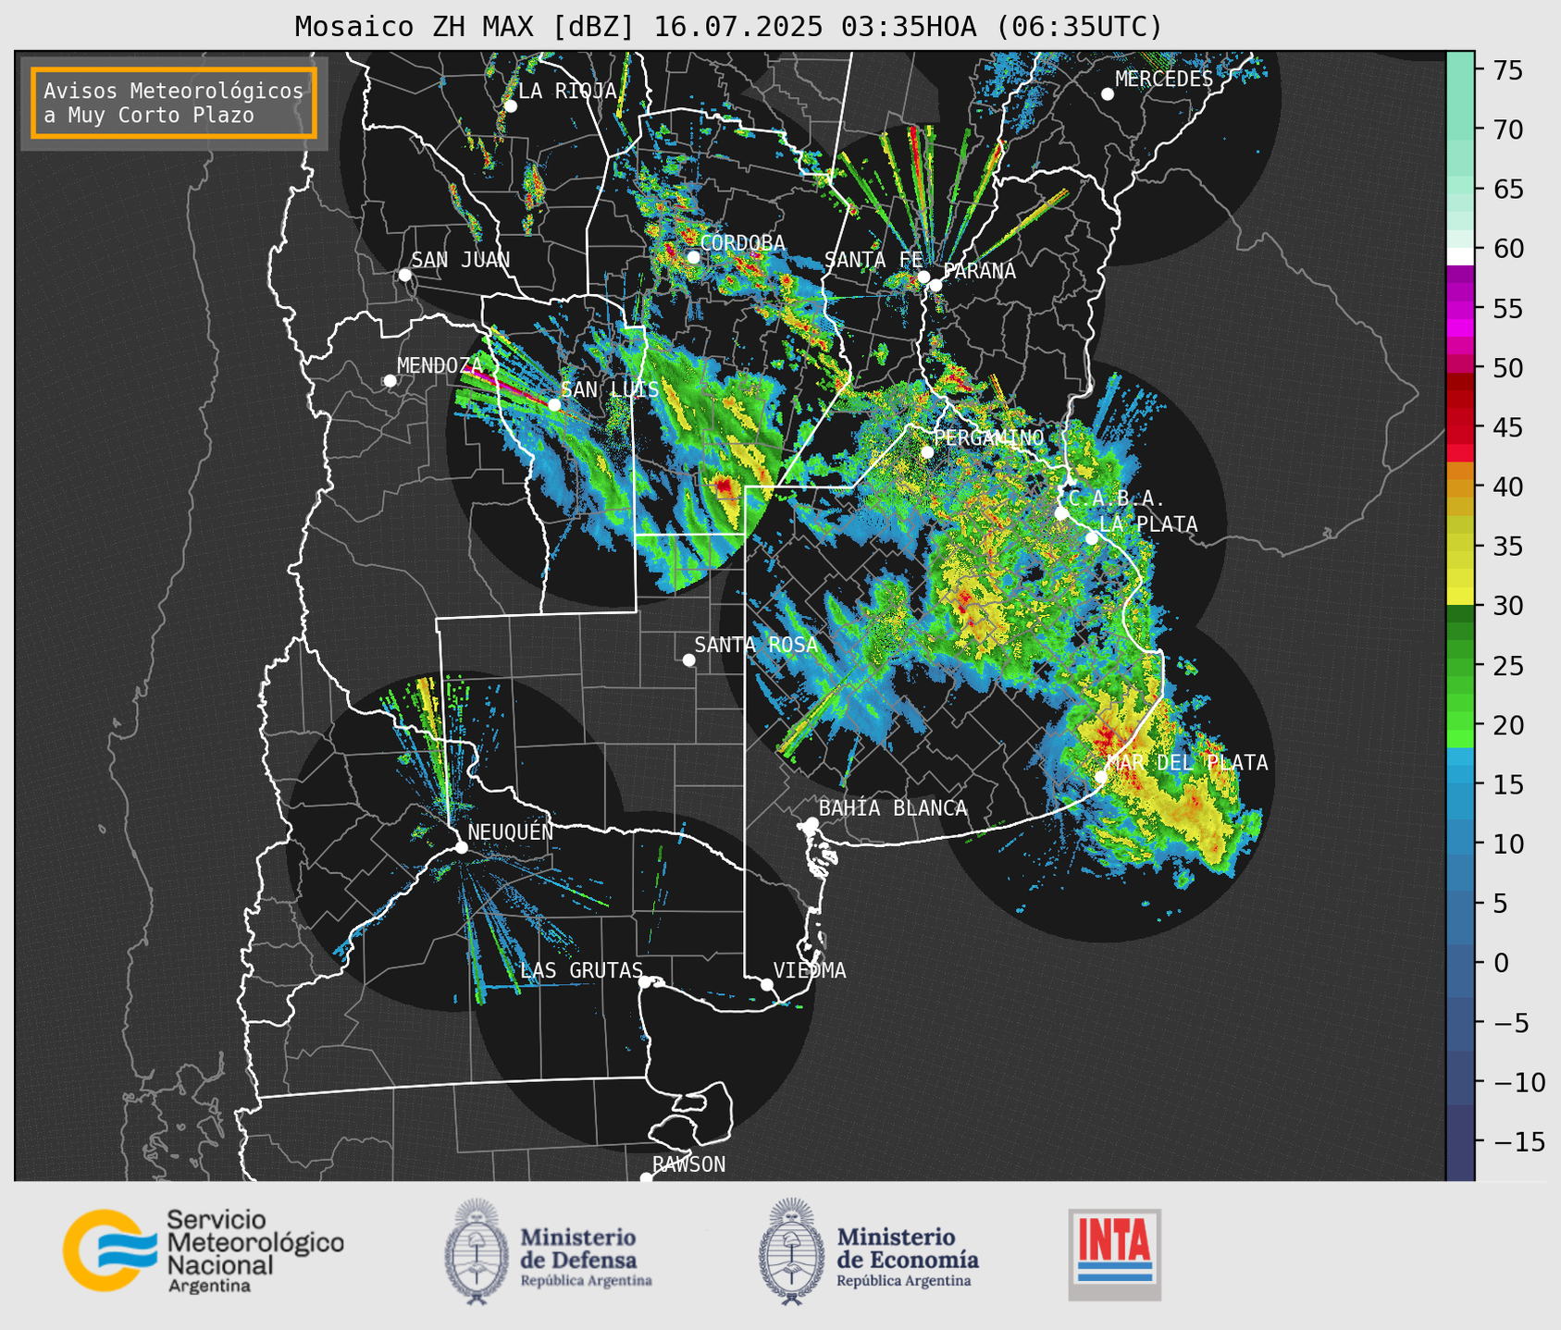Select the Mercedes city marker
Screen dimensions: 1561x1330
point(1107,94)
